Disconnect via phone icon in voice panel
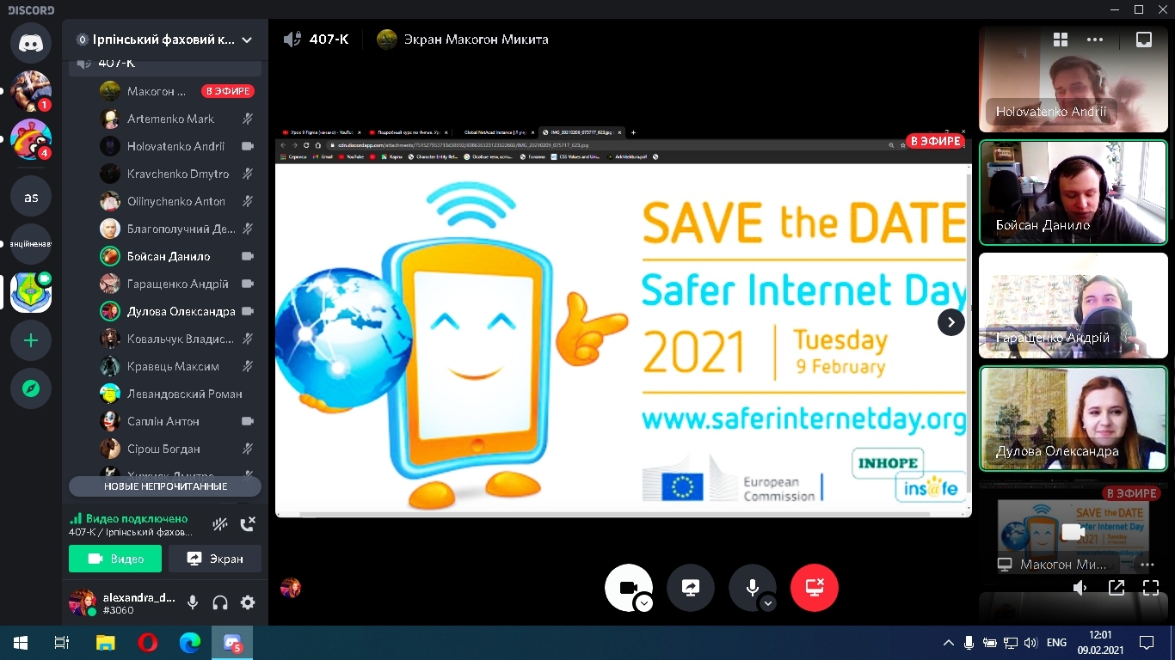Viewport: 1175px width, 660px height. coord(248,524)
